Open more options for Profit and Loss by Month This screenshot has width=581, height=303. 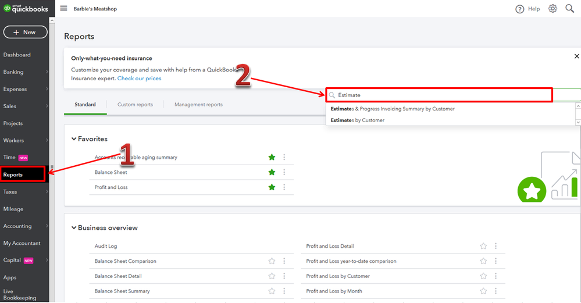(496, 291)
